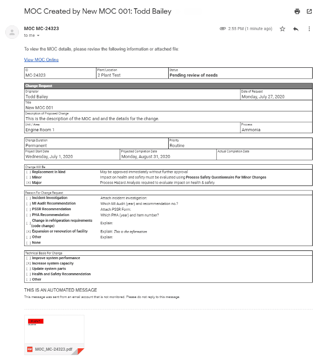
Task: Toggle the Increase system capacity checkbox
Action: (x=28, y=264)
